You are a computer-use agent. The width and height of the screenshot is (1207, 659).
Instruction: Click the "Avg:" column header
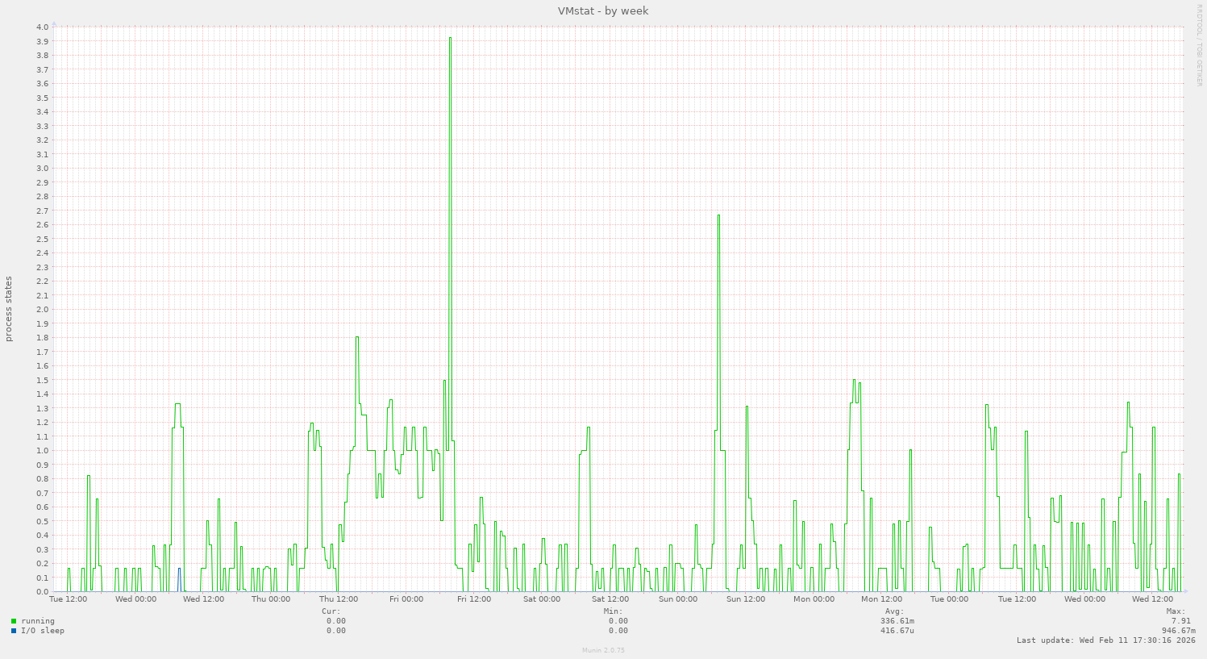[x=893, y=611]
